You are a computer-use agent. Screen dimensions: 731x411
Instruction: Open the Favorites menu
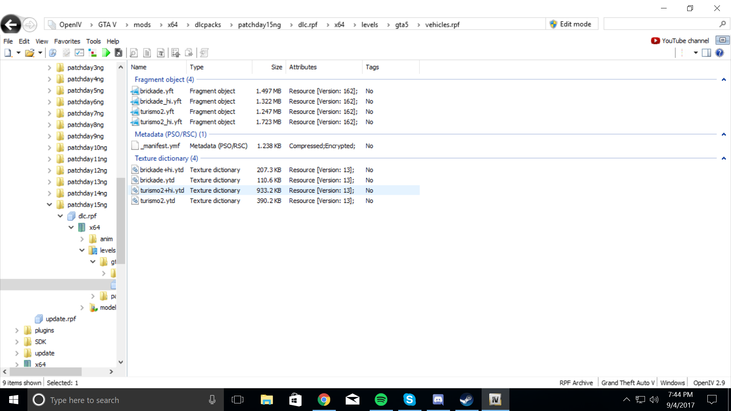pyautogui.click(x=67, y=41)
